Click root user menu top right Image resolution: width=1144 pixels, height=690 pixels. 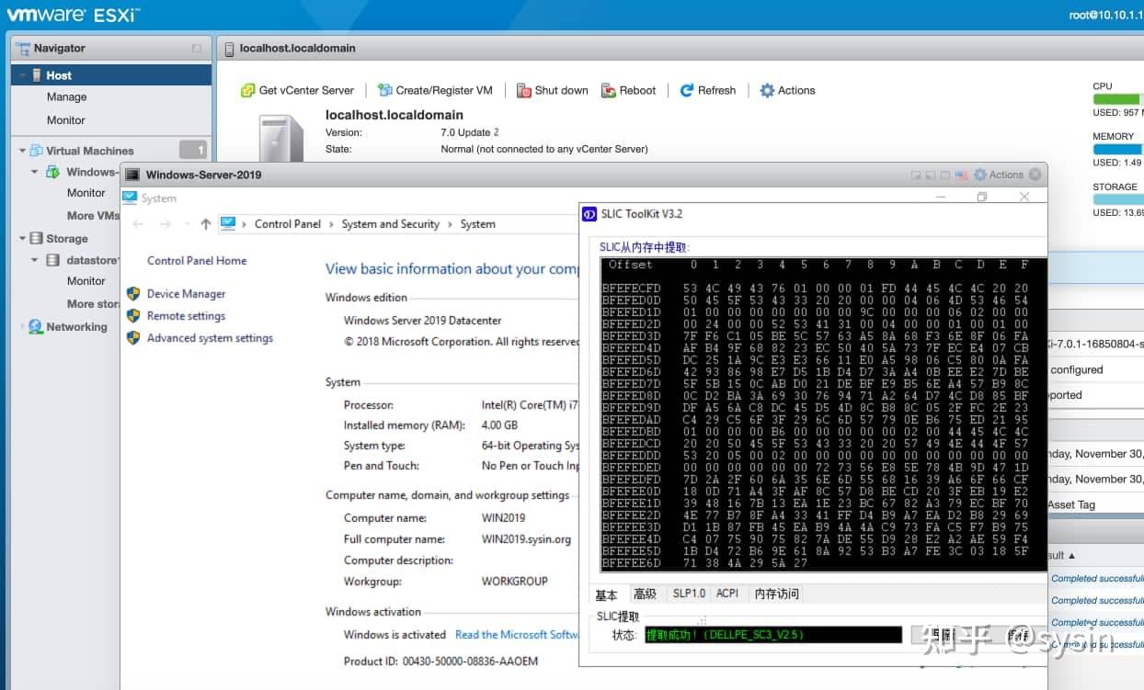click(x=1105, y=15)
